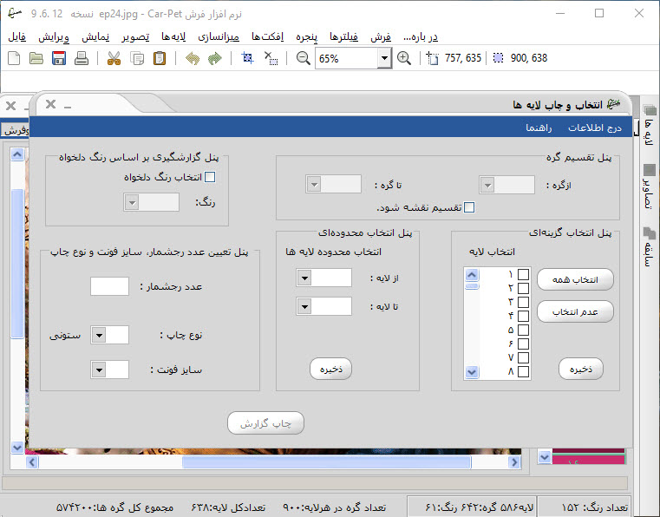Click the عدد رجشمار input field
Viewport: 660px width, 517px height.
tap(109, 286)
